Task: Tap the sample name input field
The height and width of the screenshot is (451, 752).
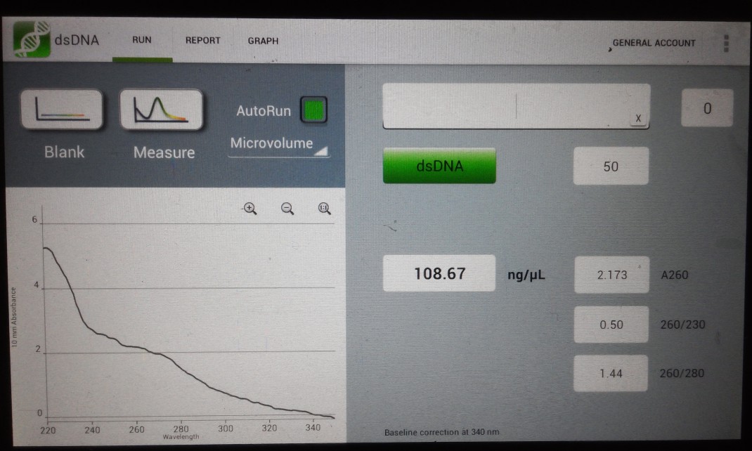Action: (506, 106)
